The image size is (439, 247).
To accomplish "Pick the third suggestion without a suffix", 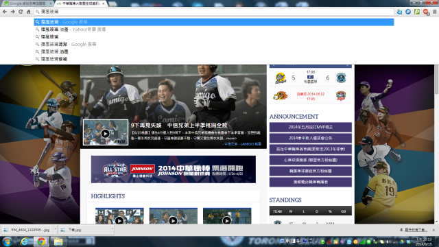I will coord(214,36).
